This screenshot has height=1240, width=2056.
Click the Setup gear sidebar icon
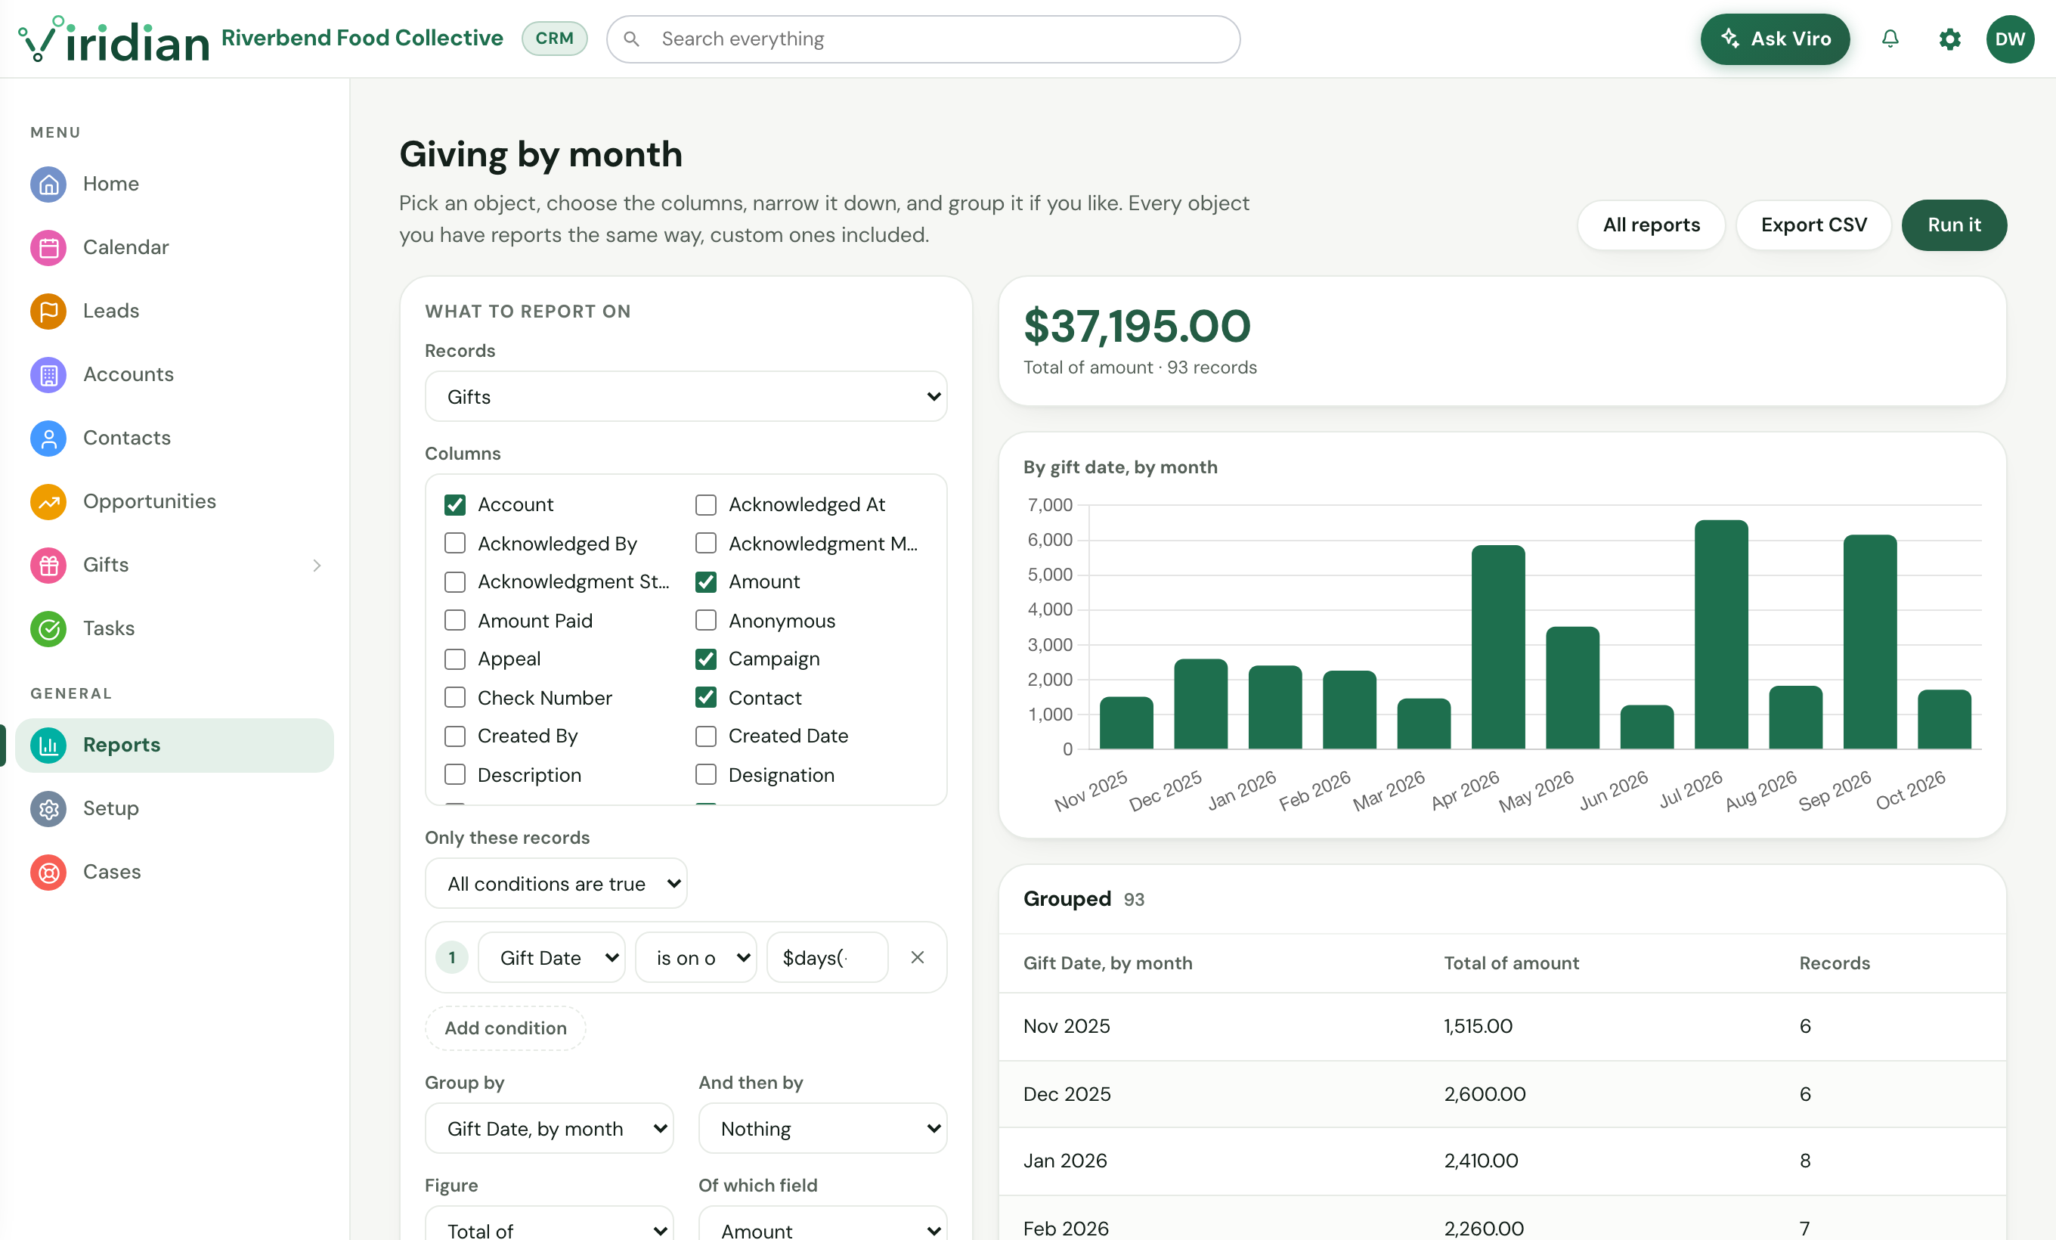48,808
